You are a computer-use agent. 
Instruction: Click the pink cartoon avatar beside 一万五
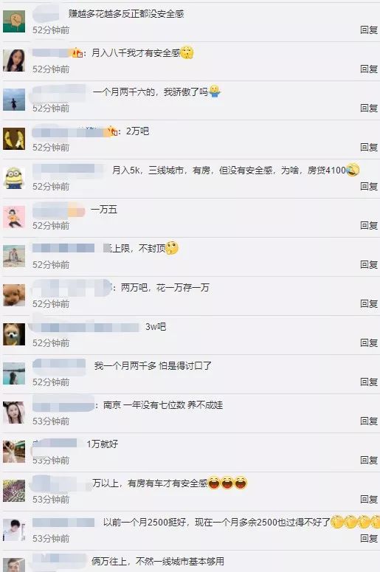tap(14, 217)
